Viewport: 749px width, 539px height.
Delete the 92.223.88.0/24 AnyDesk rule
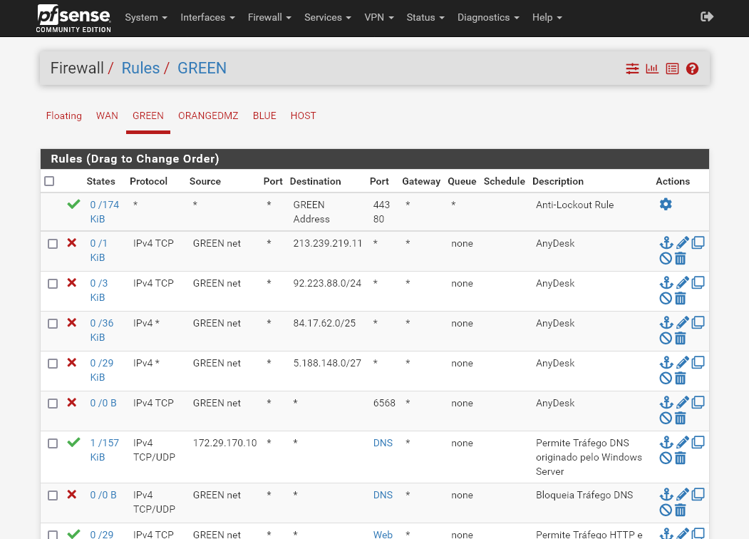point(681,298)
